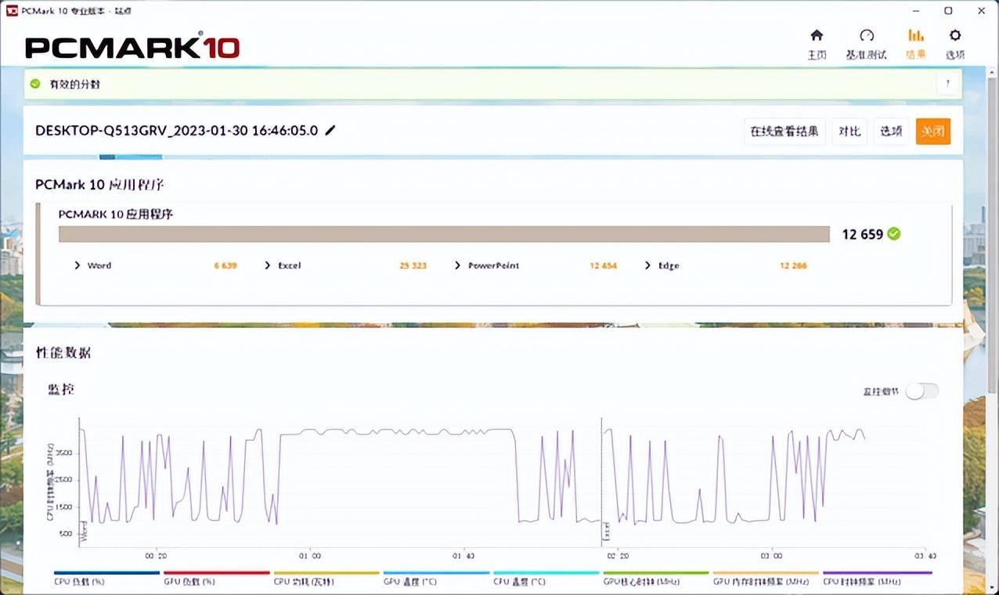Click the overall score 12 659
Viewport: 999px width, 595px height.
(862, 234)
